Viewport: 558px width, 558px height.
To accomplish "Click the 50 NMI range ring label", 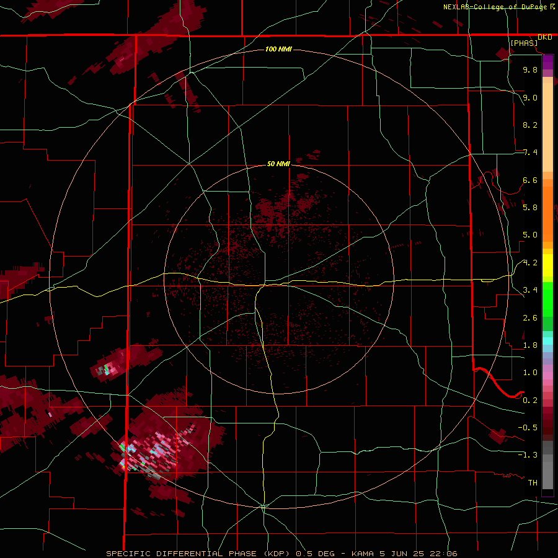I will coord(278,164).
